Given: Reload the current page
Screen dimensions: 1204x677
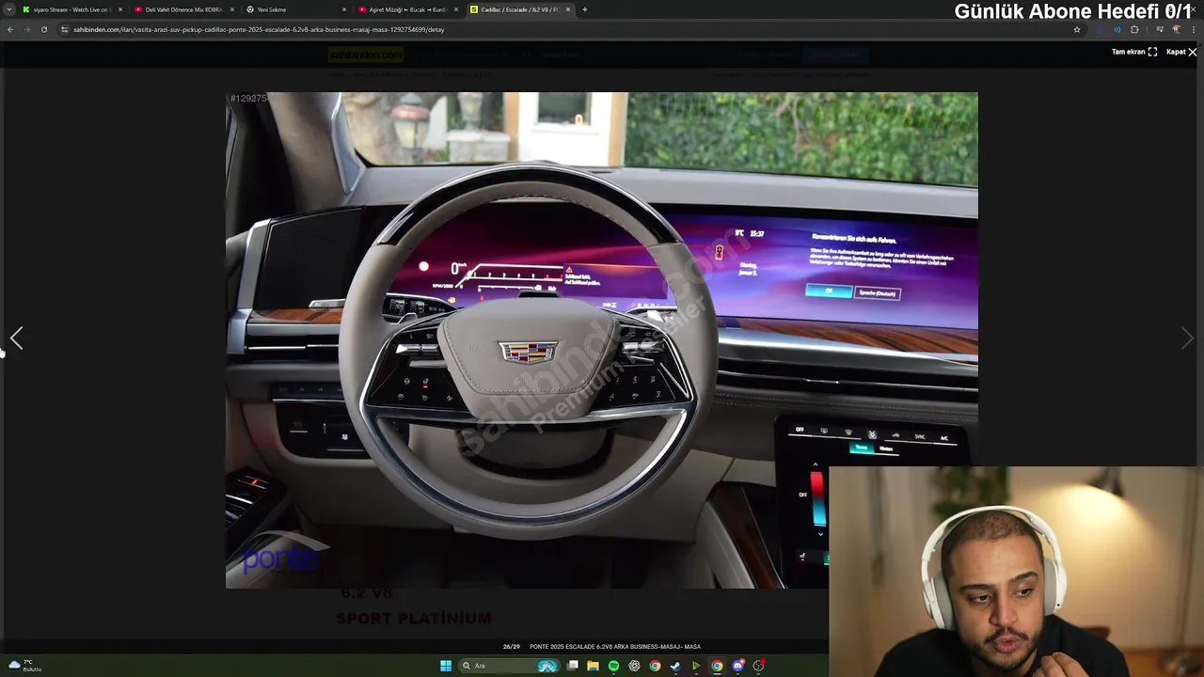Looking at the screenshot, I should click(43, 29).
